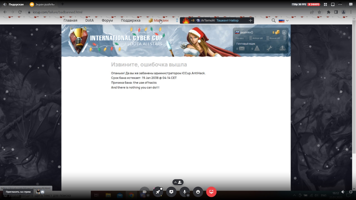
Task: Open the camera options dropdown arrow
Action: (x=148, y=195)
